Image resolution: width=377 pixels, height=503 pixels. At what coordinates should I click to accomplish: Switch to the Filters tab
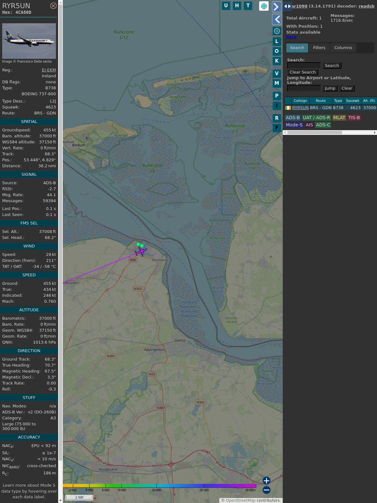point(319,48)
